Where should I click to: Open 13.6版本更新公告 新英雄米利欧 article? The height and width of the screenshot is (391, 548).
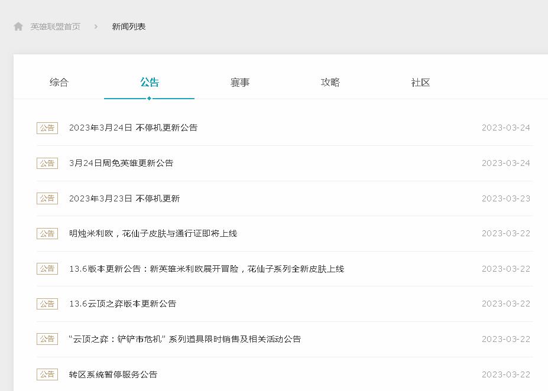coord(206,269)
